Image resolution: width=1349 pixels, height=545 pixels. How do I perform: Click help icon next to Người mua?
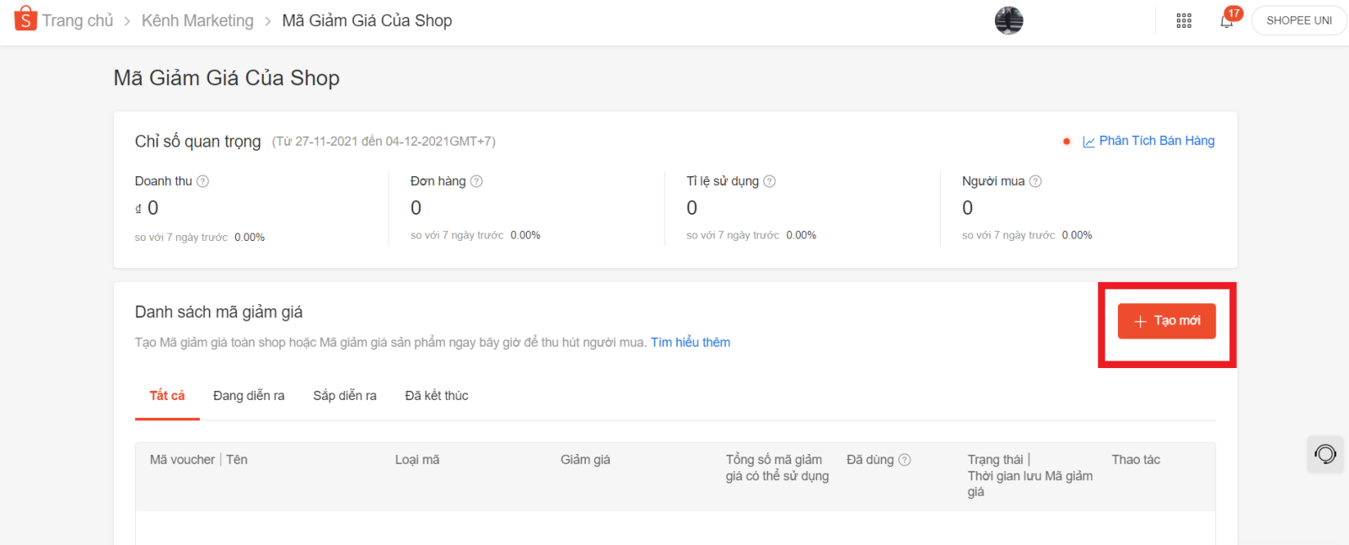pos(1035,181)
